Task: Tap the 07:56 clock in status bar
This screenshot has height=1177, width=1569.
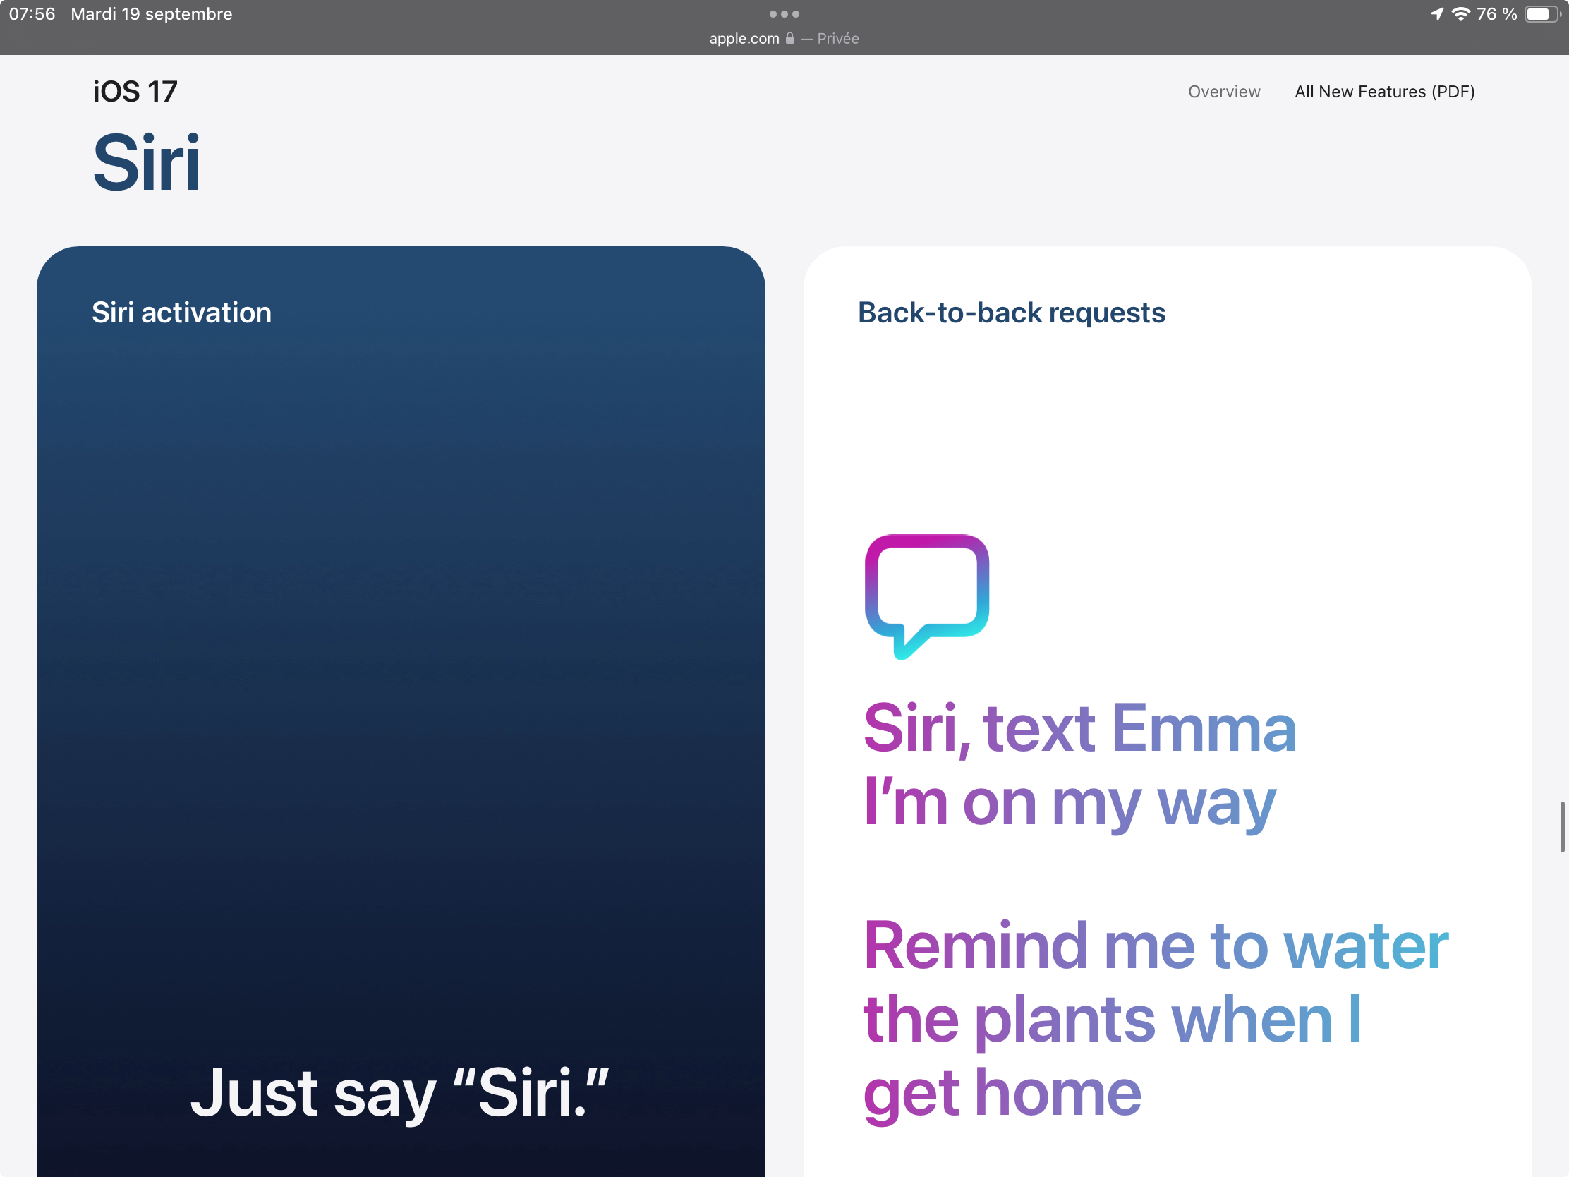Action: coord(32,14)
